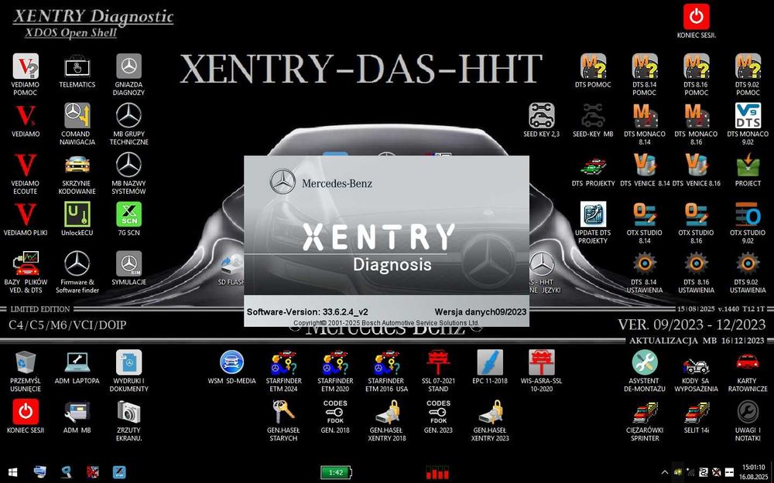Start DTS MONACO 8.14
Image resolution: width=774 pixels, height=483 pixels.
645,116
